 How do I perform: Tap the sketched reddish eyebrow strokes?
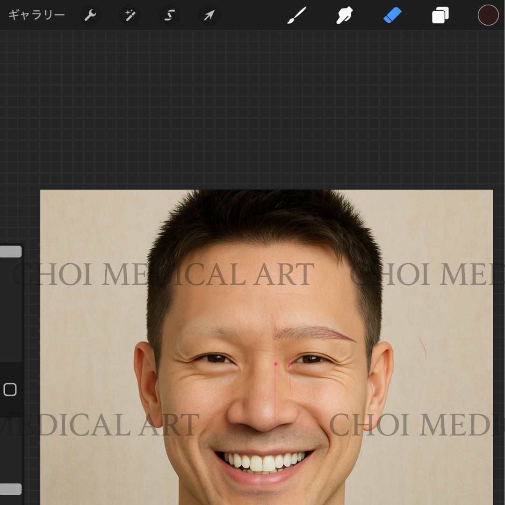tap(314, 333)
